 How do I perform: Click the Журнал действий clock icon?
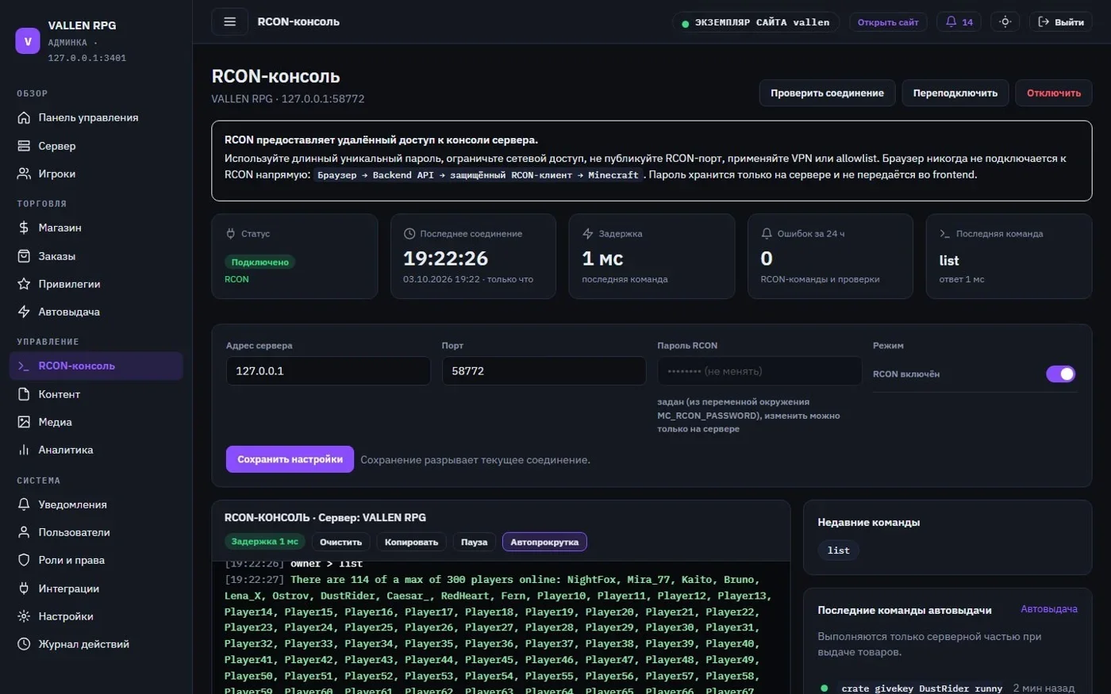click(24, 644)
